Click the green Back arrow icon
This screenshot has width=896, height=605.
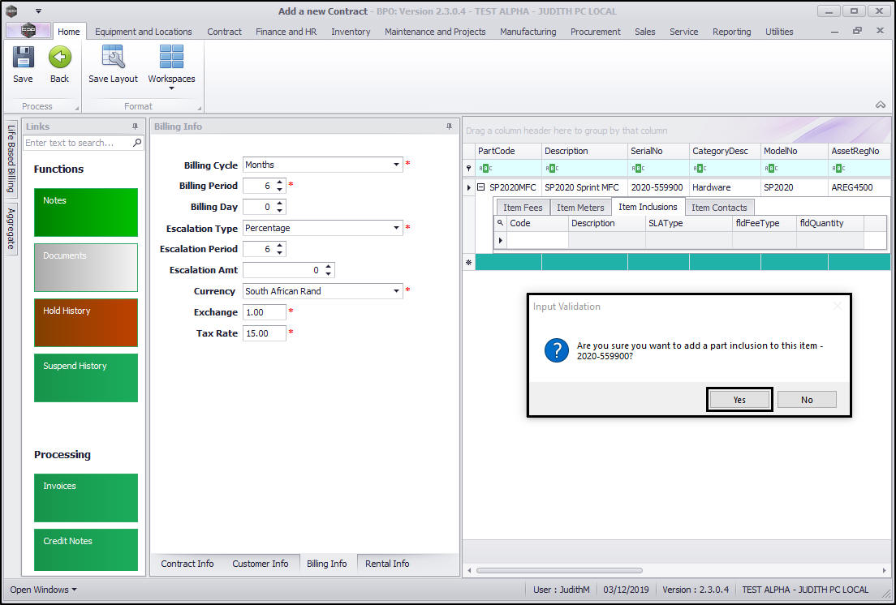pos(59,58)
